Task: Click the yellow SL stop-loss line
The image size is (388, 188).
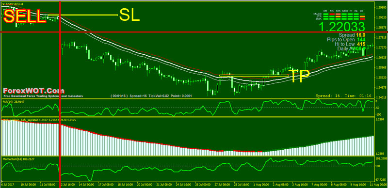Action: tap(83, 15)
